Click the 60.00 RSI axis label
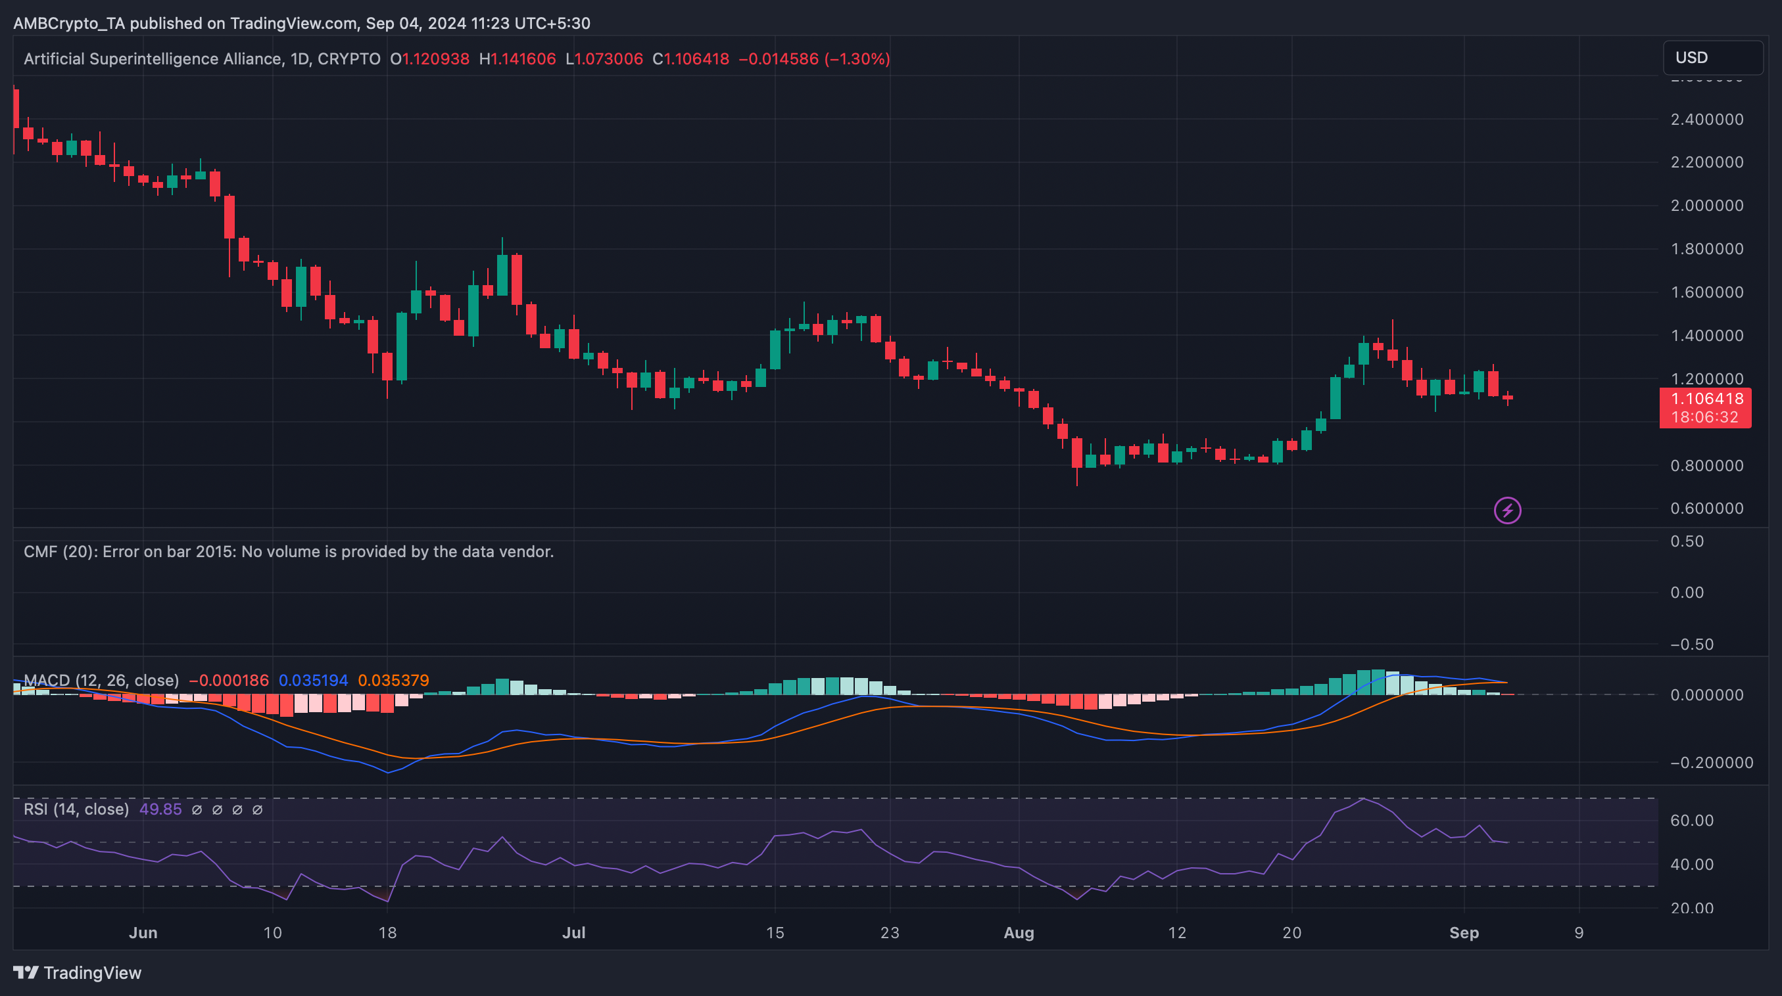The width and height of the screenshot is (1782, 996). (x=1692, y=821)
